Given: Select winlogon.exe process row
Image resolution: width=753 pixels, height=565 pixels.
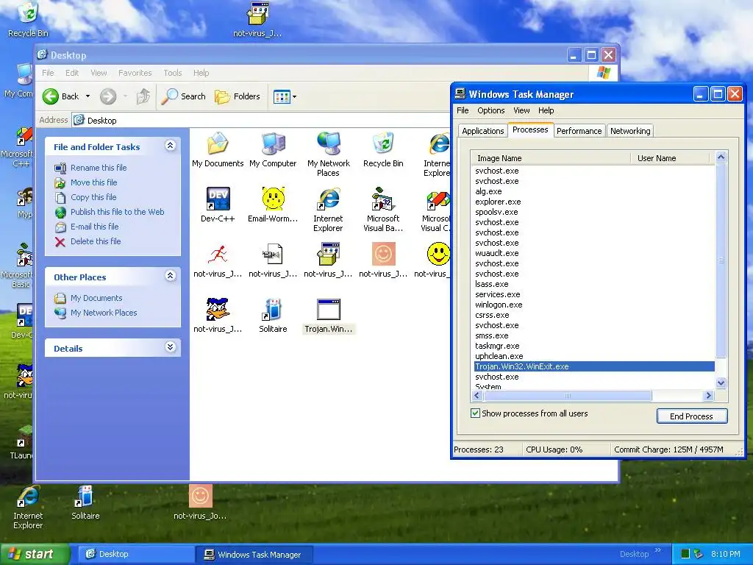Looking at the screenshot, I should coord(594,305).
